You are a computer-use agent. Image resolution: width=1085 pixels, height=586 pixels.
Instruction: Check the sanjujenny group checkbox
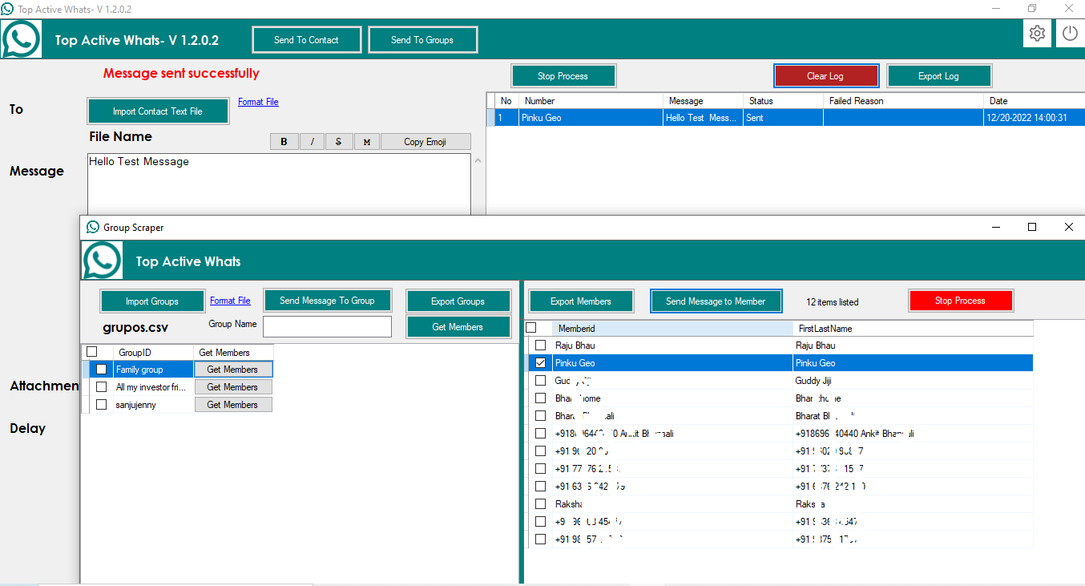102,405
